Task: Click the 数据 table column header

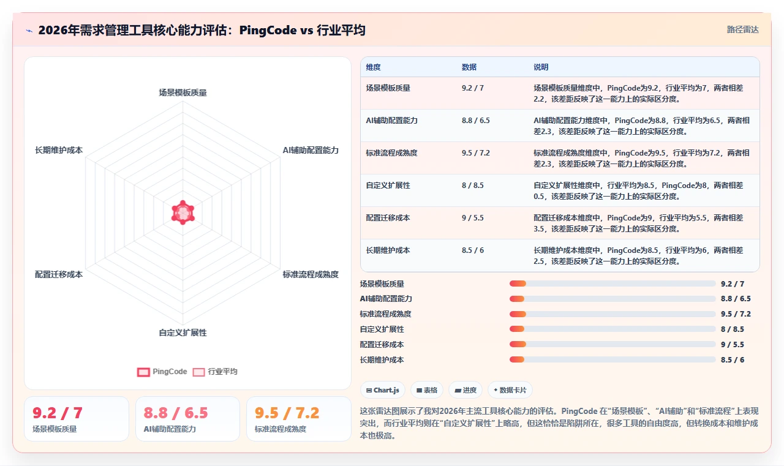Action: click(x=469, y=67)
